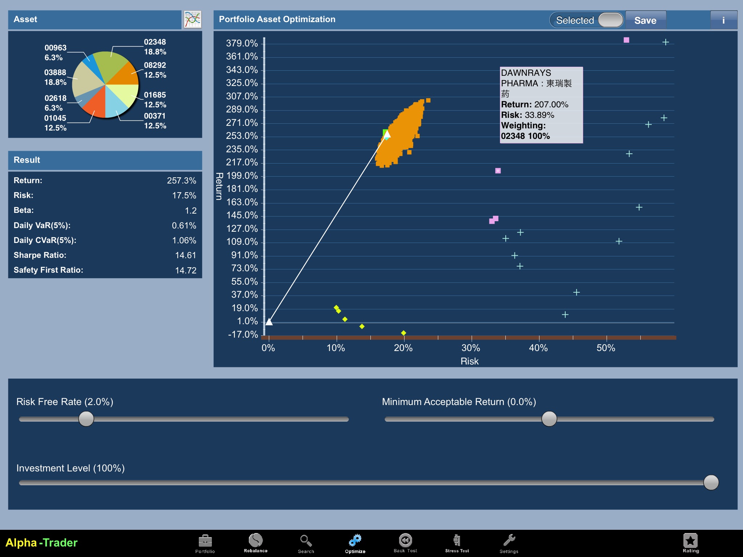
Task: Click the Result panel header
Action: point(105,160)
